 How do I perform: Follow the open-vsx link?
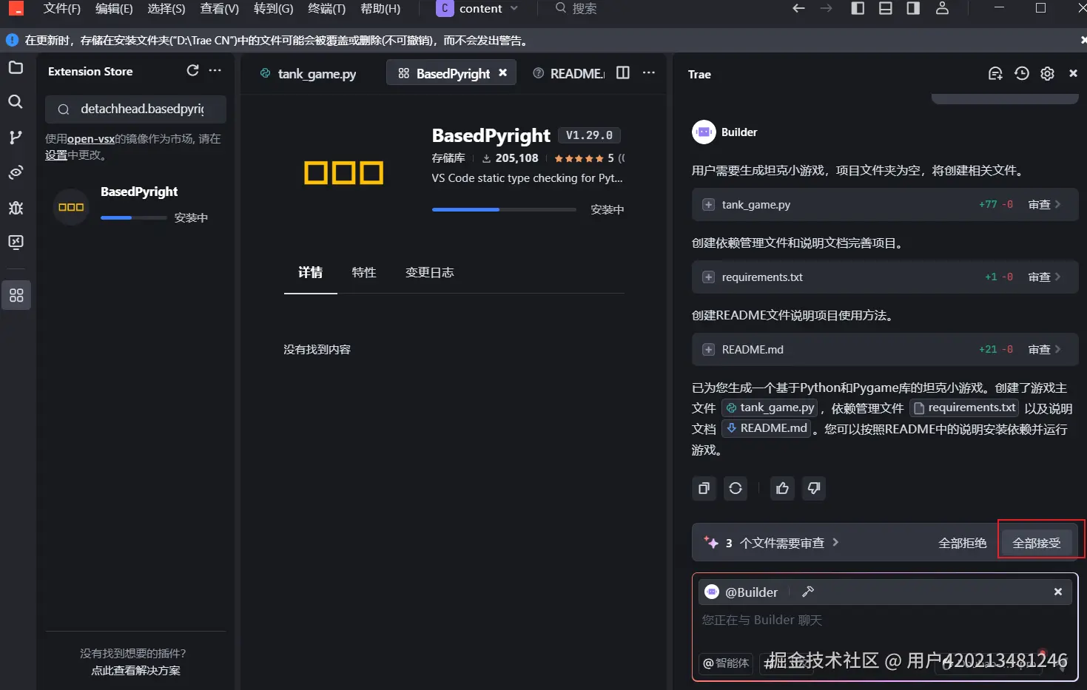pos(91,138)
